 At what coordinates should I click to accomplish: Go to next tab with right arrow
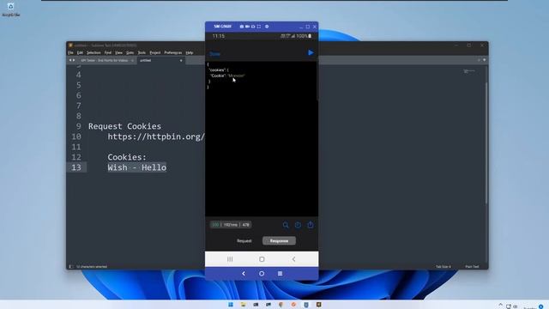click(x=74, y=60)
